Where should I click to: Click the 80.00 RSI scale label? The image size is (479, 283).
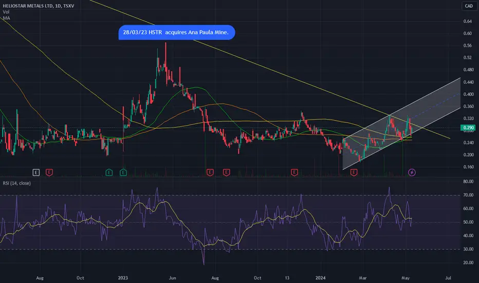click(x=468, y=182)
